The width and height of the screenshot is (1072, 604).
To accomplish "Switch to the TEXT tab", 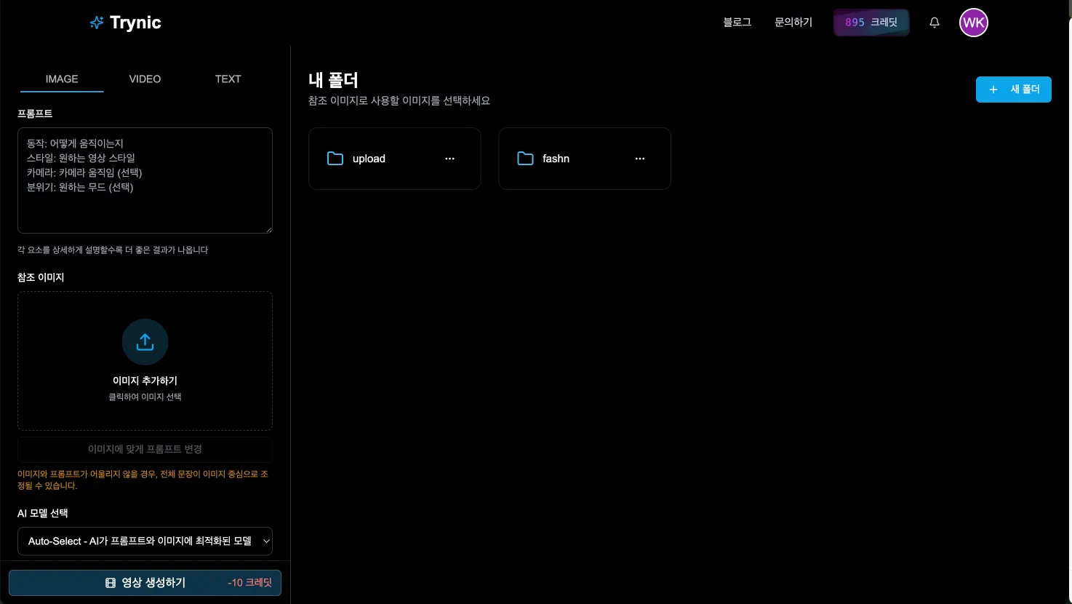I will 228,79.
